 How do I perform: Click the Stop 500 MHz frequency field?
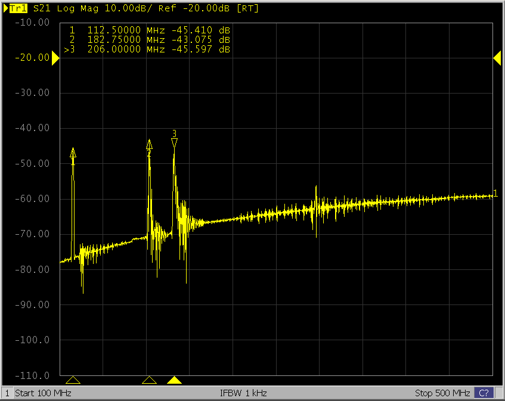pos(442,393)
